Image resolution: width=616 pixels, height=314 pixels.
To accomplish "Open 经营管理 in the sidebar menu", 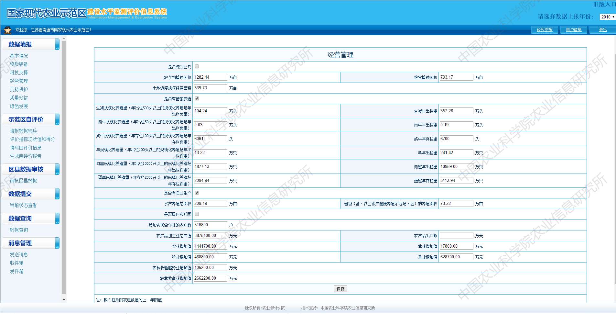I will tap(19, 81).
